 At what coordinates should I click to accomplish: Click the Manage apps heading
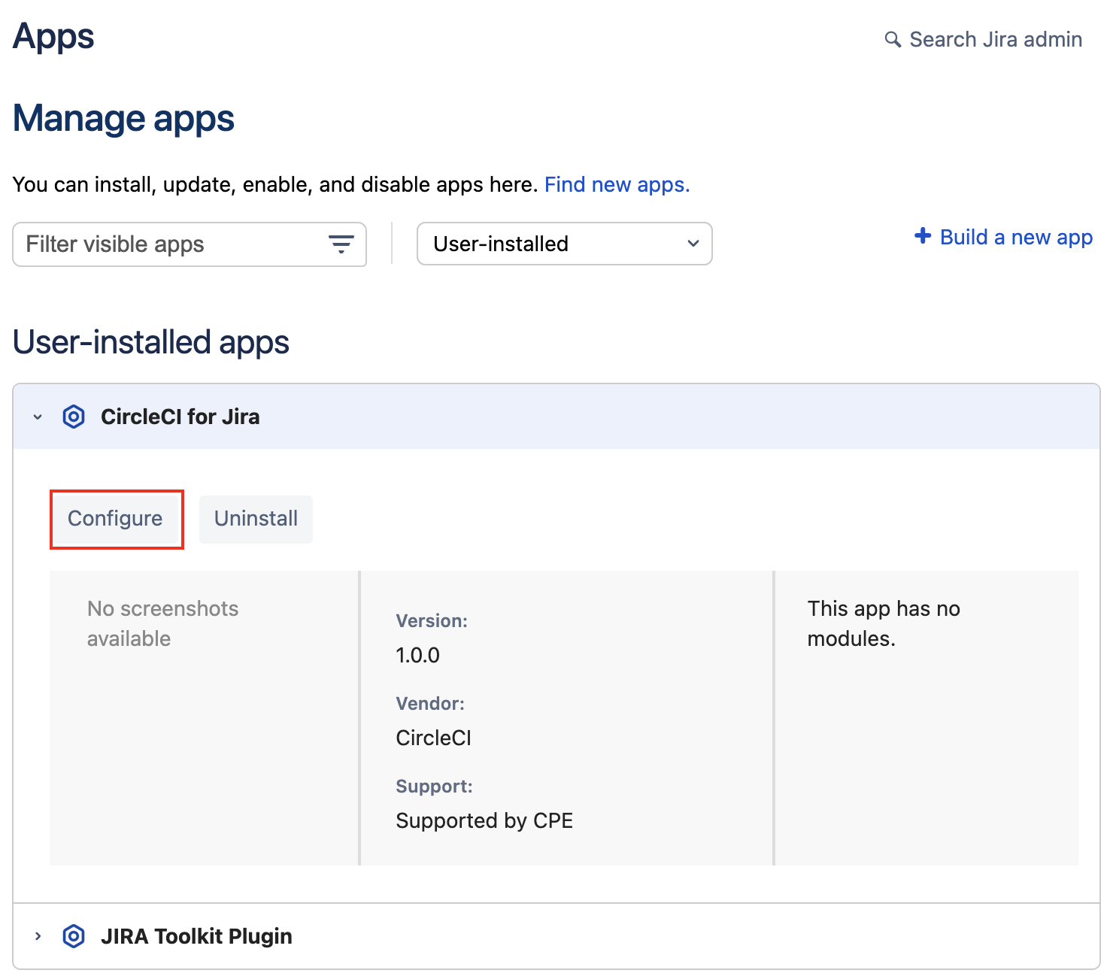[123, 119]
